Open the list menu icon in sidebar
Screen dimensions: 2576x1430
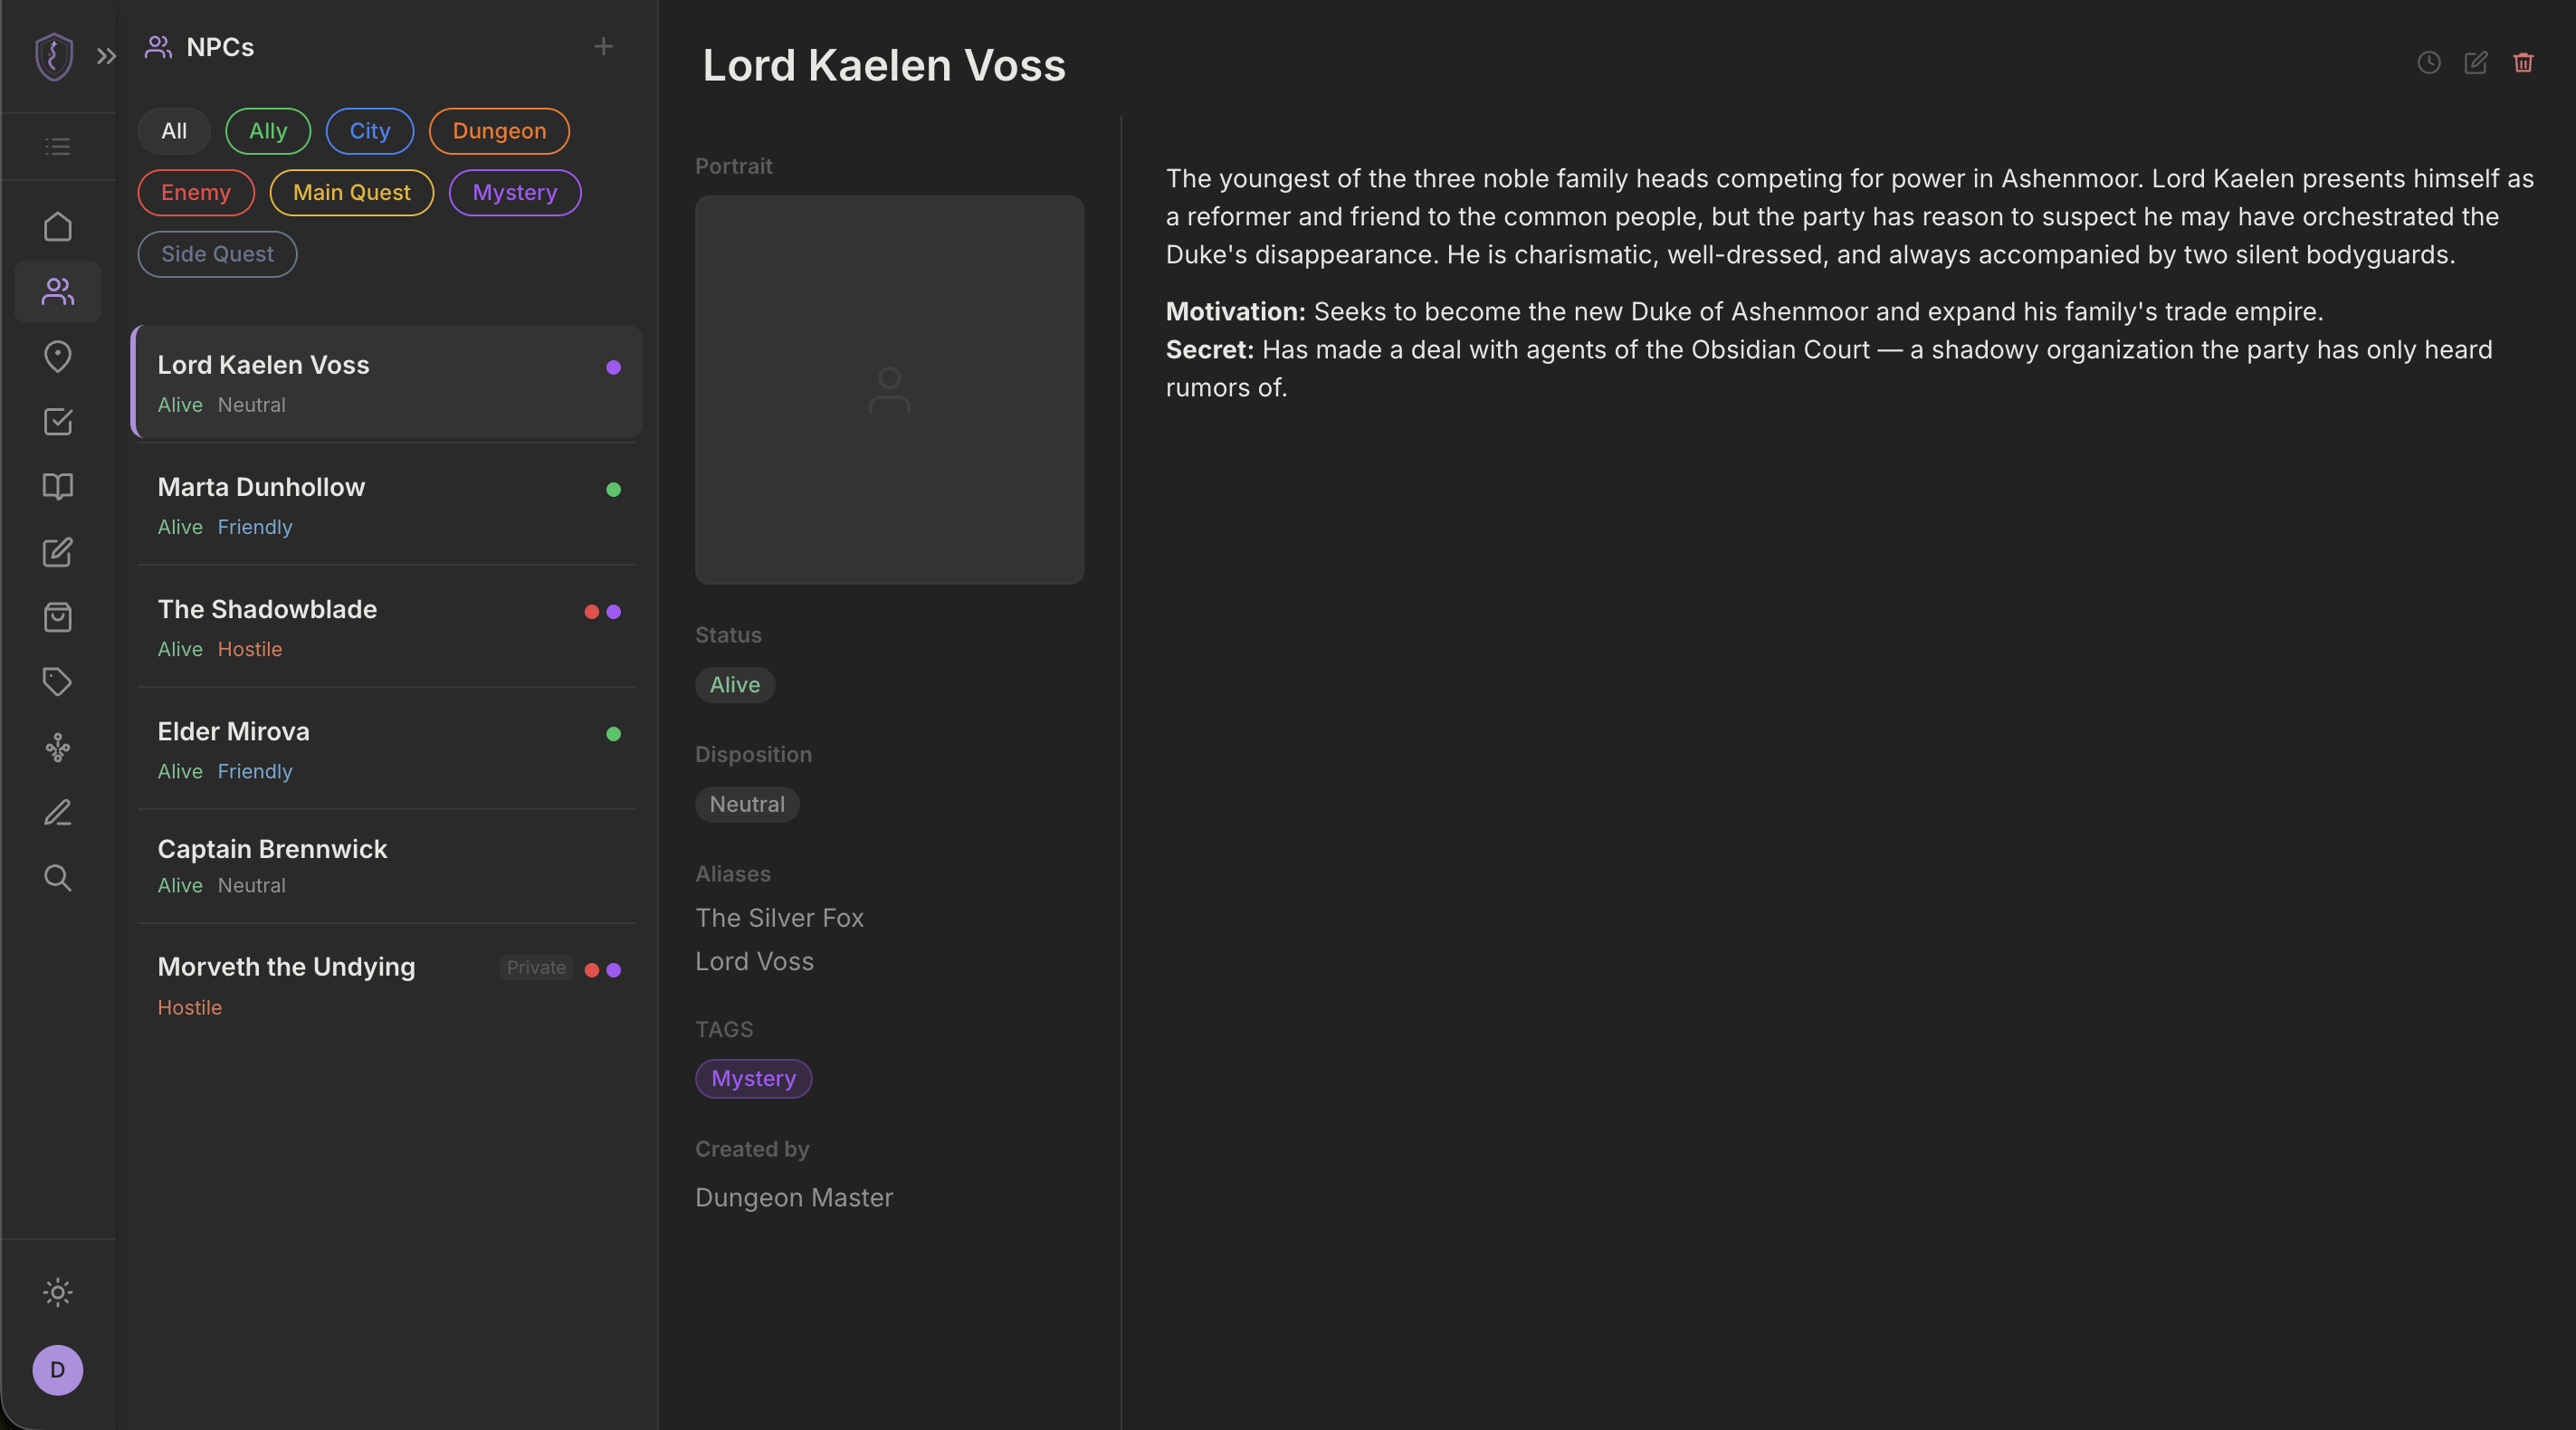click(58, 147)
